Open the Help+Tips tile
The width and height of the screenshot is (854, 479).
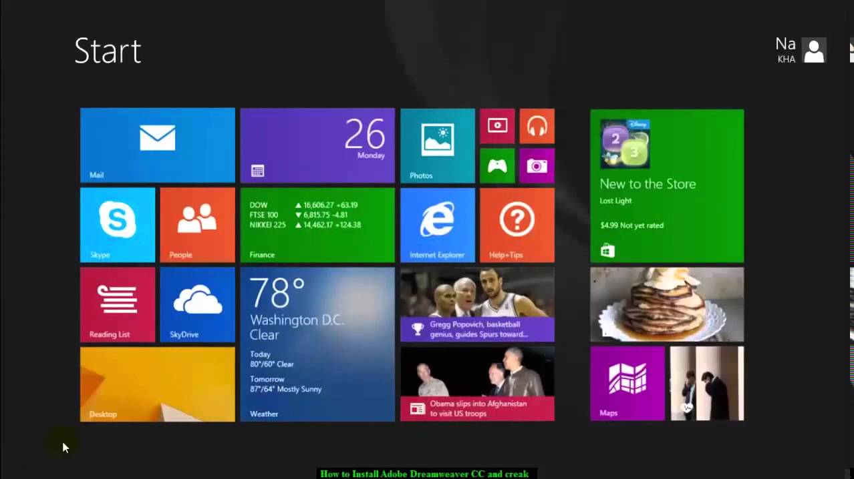tap(517, 225)
